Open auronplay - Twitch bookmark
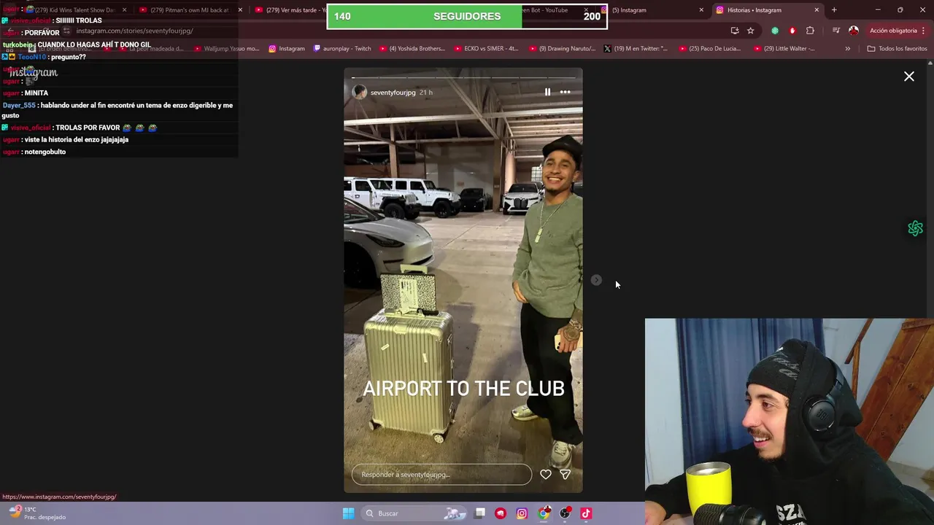Viewport: 934px width, 525px height. coord(342,49)
